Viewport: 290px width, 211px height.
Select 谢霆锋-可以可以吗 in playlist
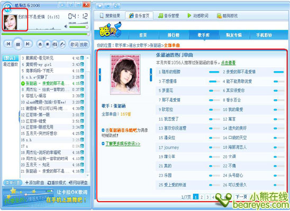pyautogui.click(x=52, y=108)
